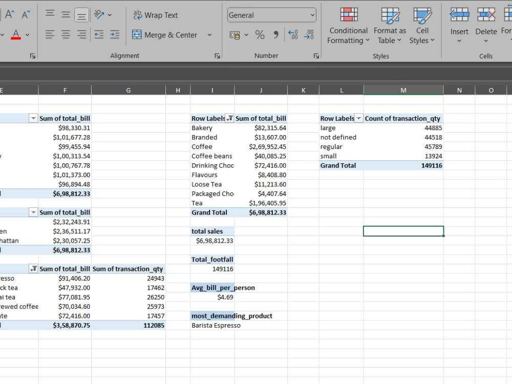Expand Accounting format currency arrow
The image size is (512, 384).
(246, 35)
